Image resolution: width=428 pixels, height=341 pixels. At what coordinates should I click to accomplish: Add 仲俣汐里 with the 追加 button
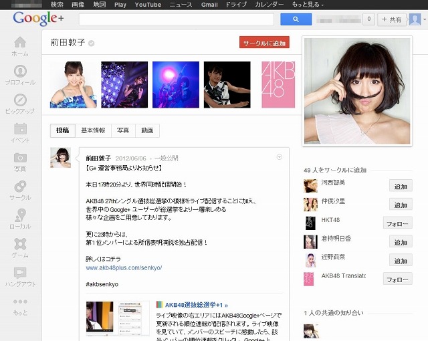(x=401, y=205)
